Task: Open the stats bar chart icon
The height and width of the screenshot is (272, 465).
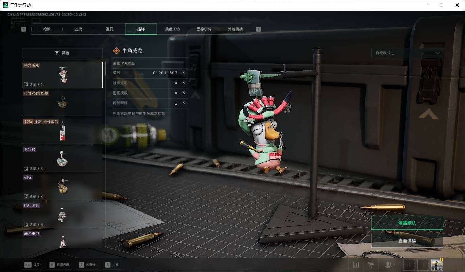Action: pos(356,265)
